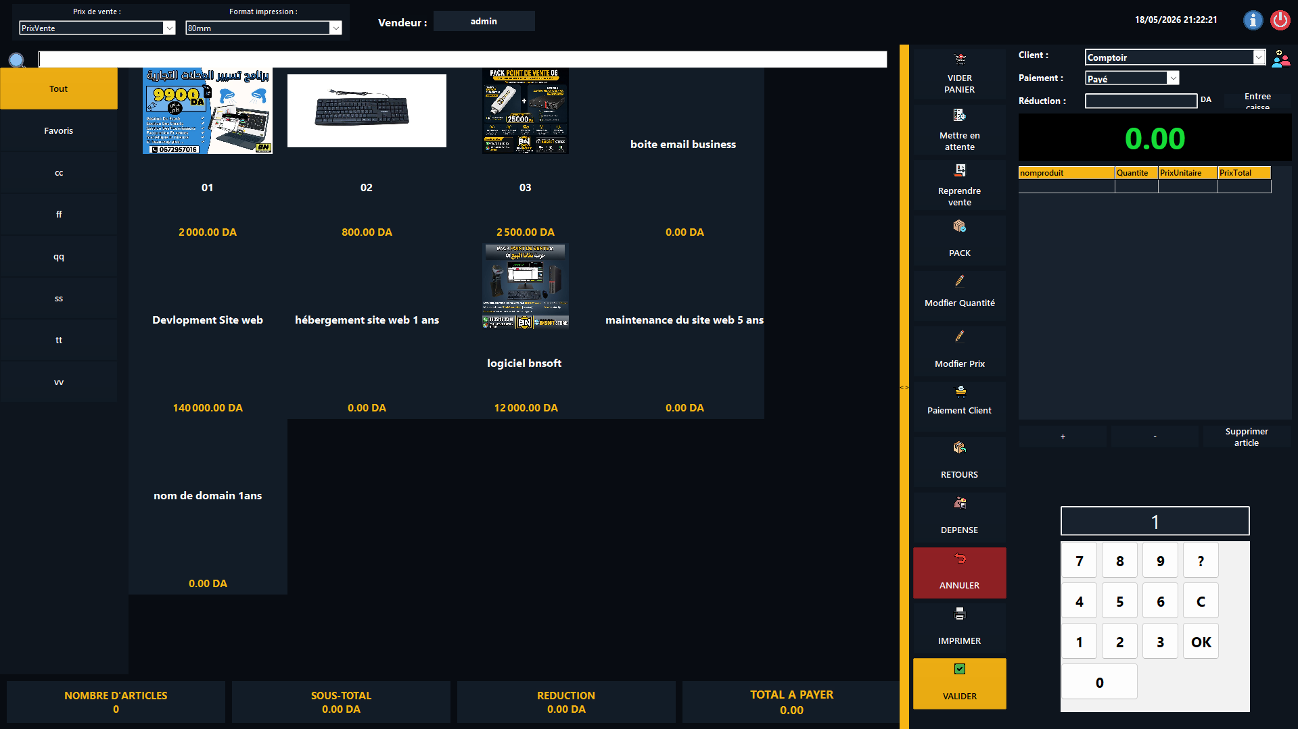The image size is (1298, 729).
Task: Click keypad digit 3
Action: 1160,641
